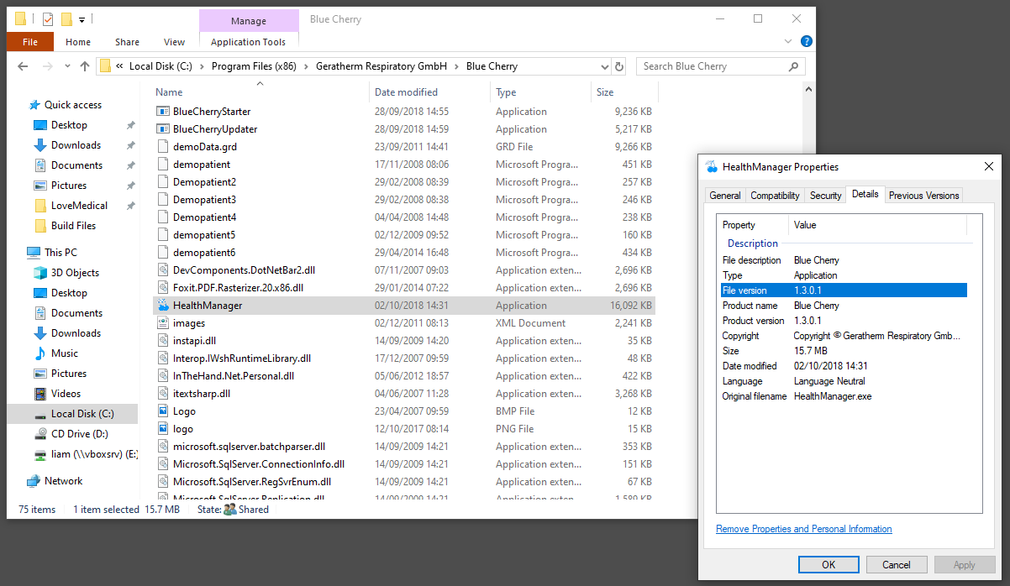Select LoveMedical in Quick access
This screenshot has height=586, width=1010.
click(79, 206)
